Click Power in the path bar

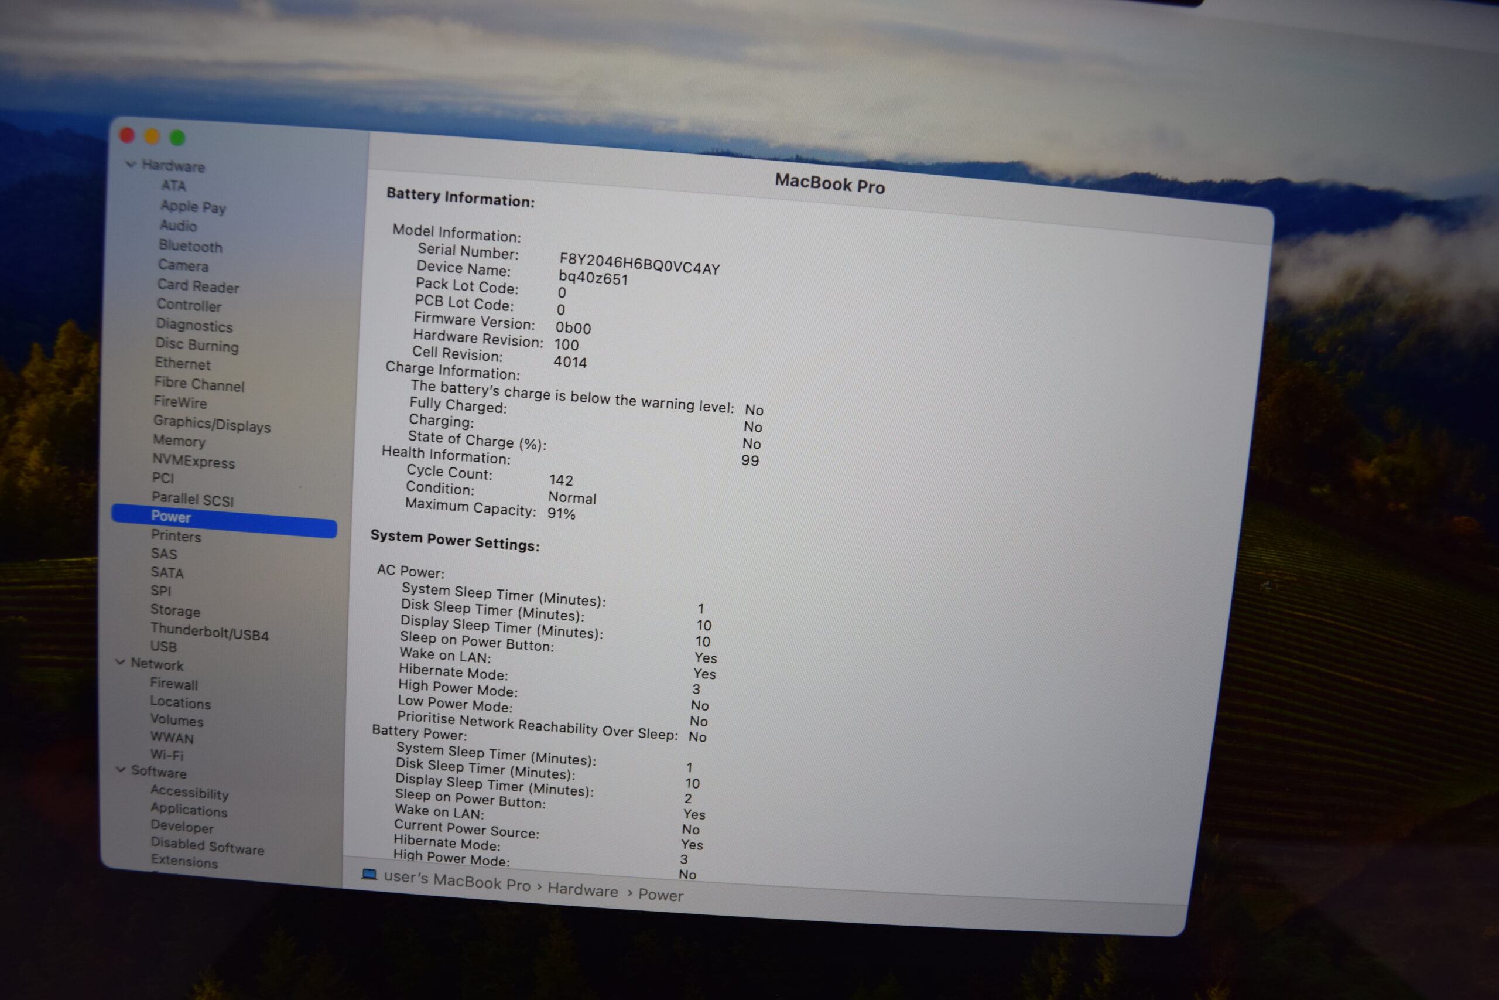coord(660,895)
